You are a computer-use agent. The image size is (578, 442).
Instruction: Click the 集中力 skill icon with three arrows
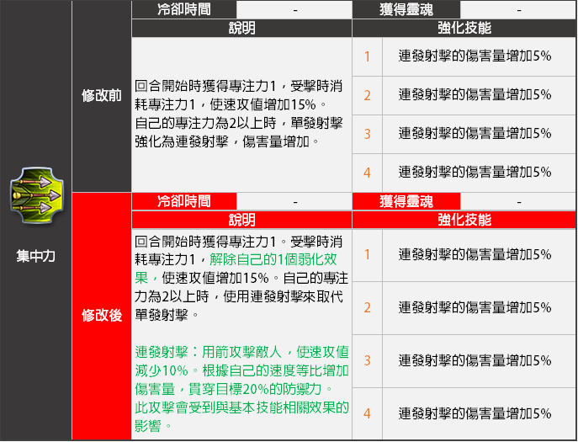click(35, 199)
